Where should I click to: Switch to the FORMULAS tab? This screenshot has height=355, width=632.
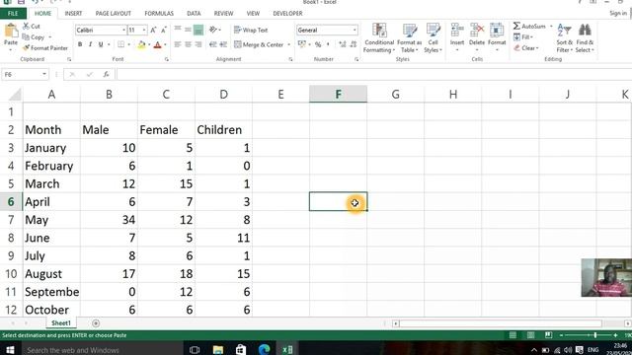(x=159, y=13)
